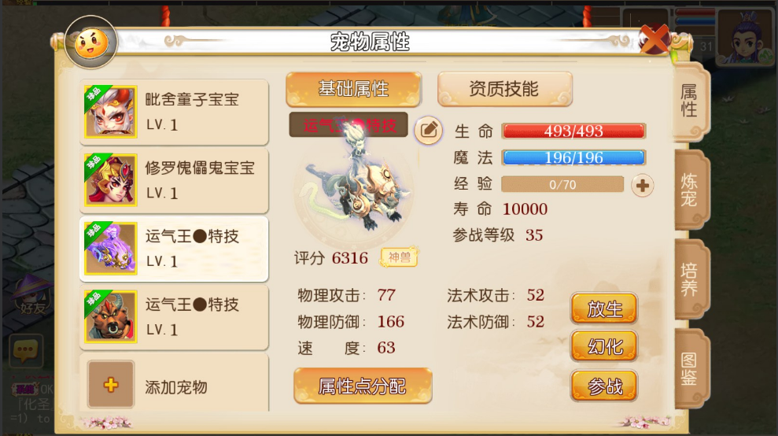Screen dimensions: 778x436
Task: Open the 培养 side tab
Action: (690, 279)
